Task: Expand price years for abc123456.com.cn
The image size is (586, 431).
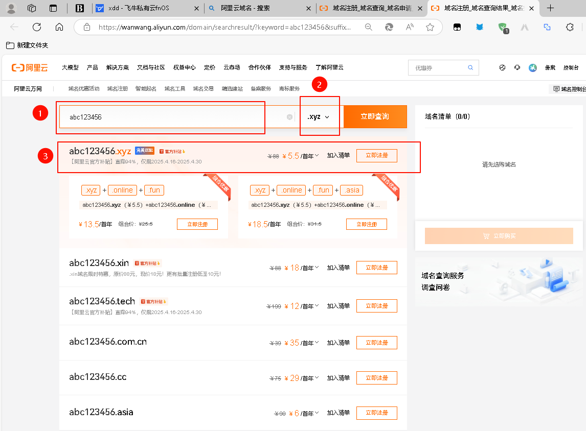Action: [317, 342]
